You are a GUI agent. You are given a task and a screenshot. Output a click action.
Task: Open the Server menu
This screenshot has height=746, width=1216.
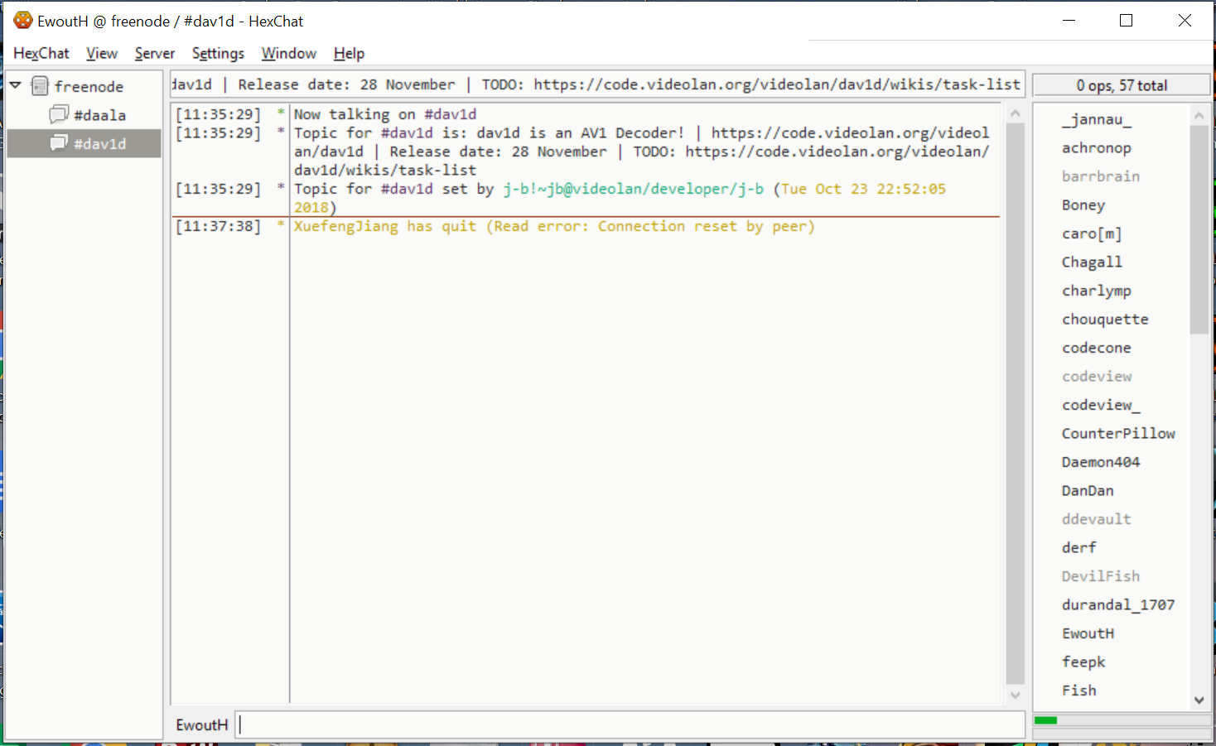[154, 53]
